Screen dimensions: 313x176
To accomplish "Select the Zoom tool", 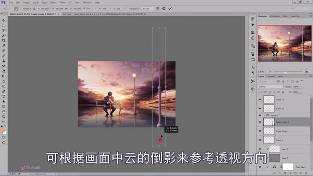I will click(4, 117).
